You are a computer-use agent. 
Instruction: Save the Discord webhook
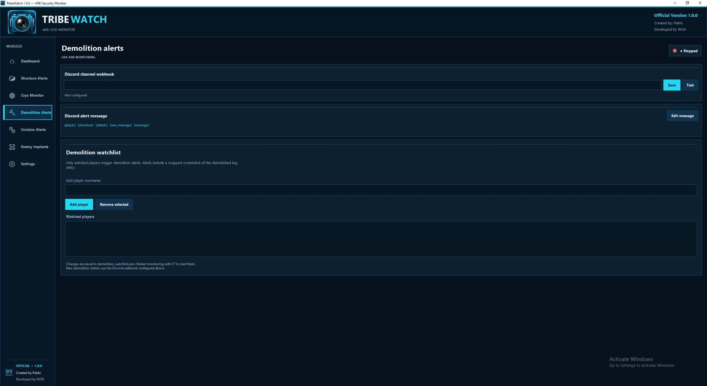tap(672, 85)
